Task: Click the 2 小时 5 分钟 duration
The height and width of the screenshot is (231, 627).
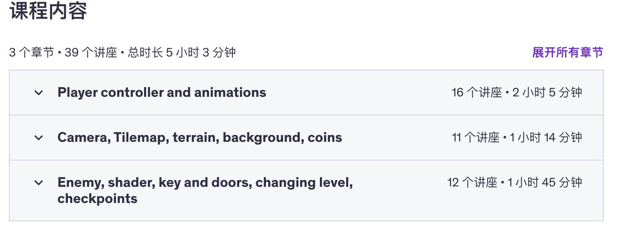Action: [547, 93]
